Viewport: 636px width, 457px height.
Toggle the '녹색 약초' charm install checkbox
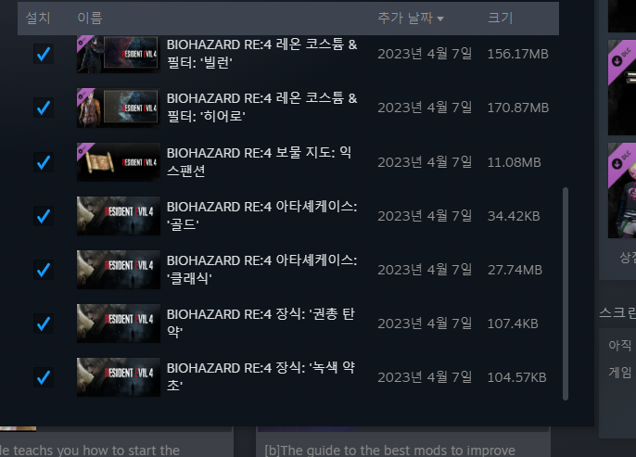click(x=44, y=377)
